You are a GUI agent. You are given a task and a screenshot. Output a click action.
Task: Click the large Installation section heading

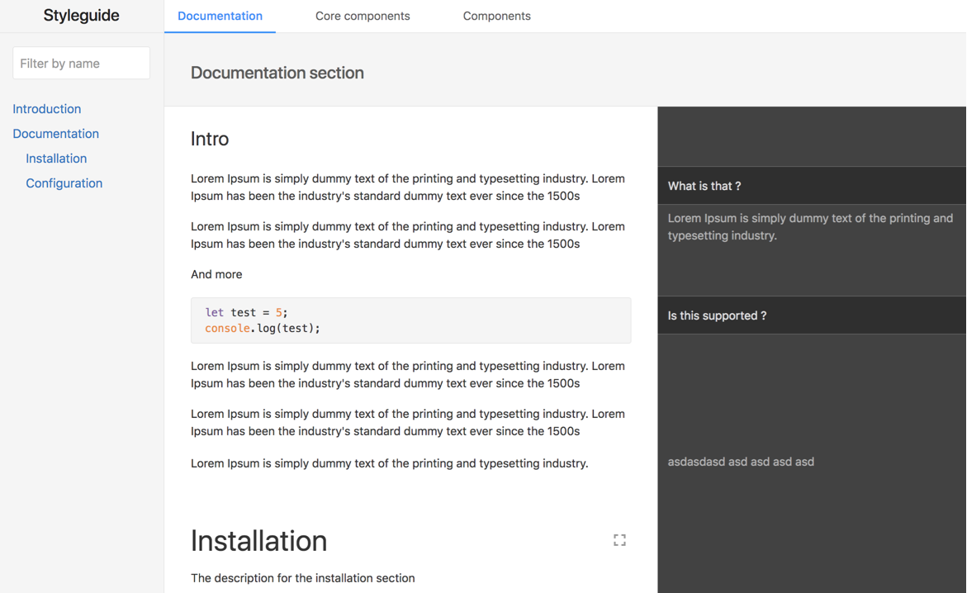[258, 541]
